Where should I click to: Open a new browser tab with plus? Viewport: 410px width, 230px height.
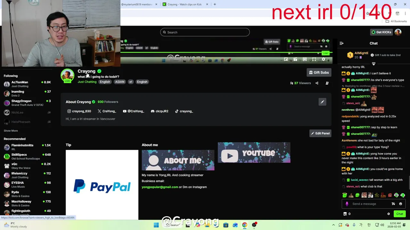click(x=215, y=4)
